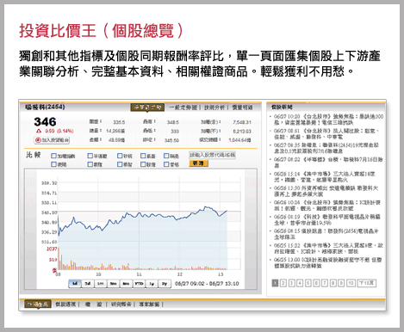
Task: Open the 一般走勢圖 tab
Action: pos(183,108)
